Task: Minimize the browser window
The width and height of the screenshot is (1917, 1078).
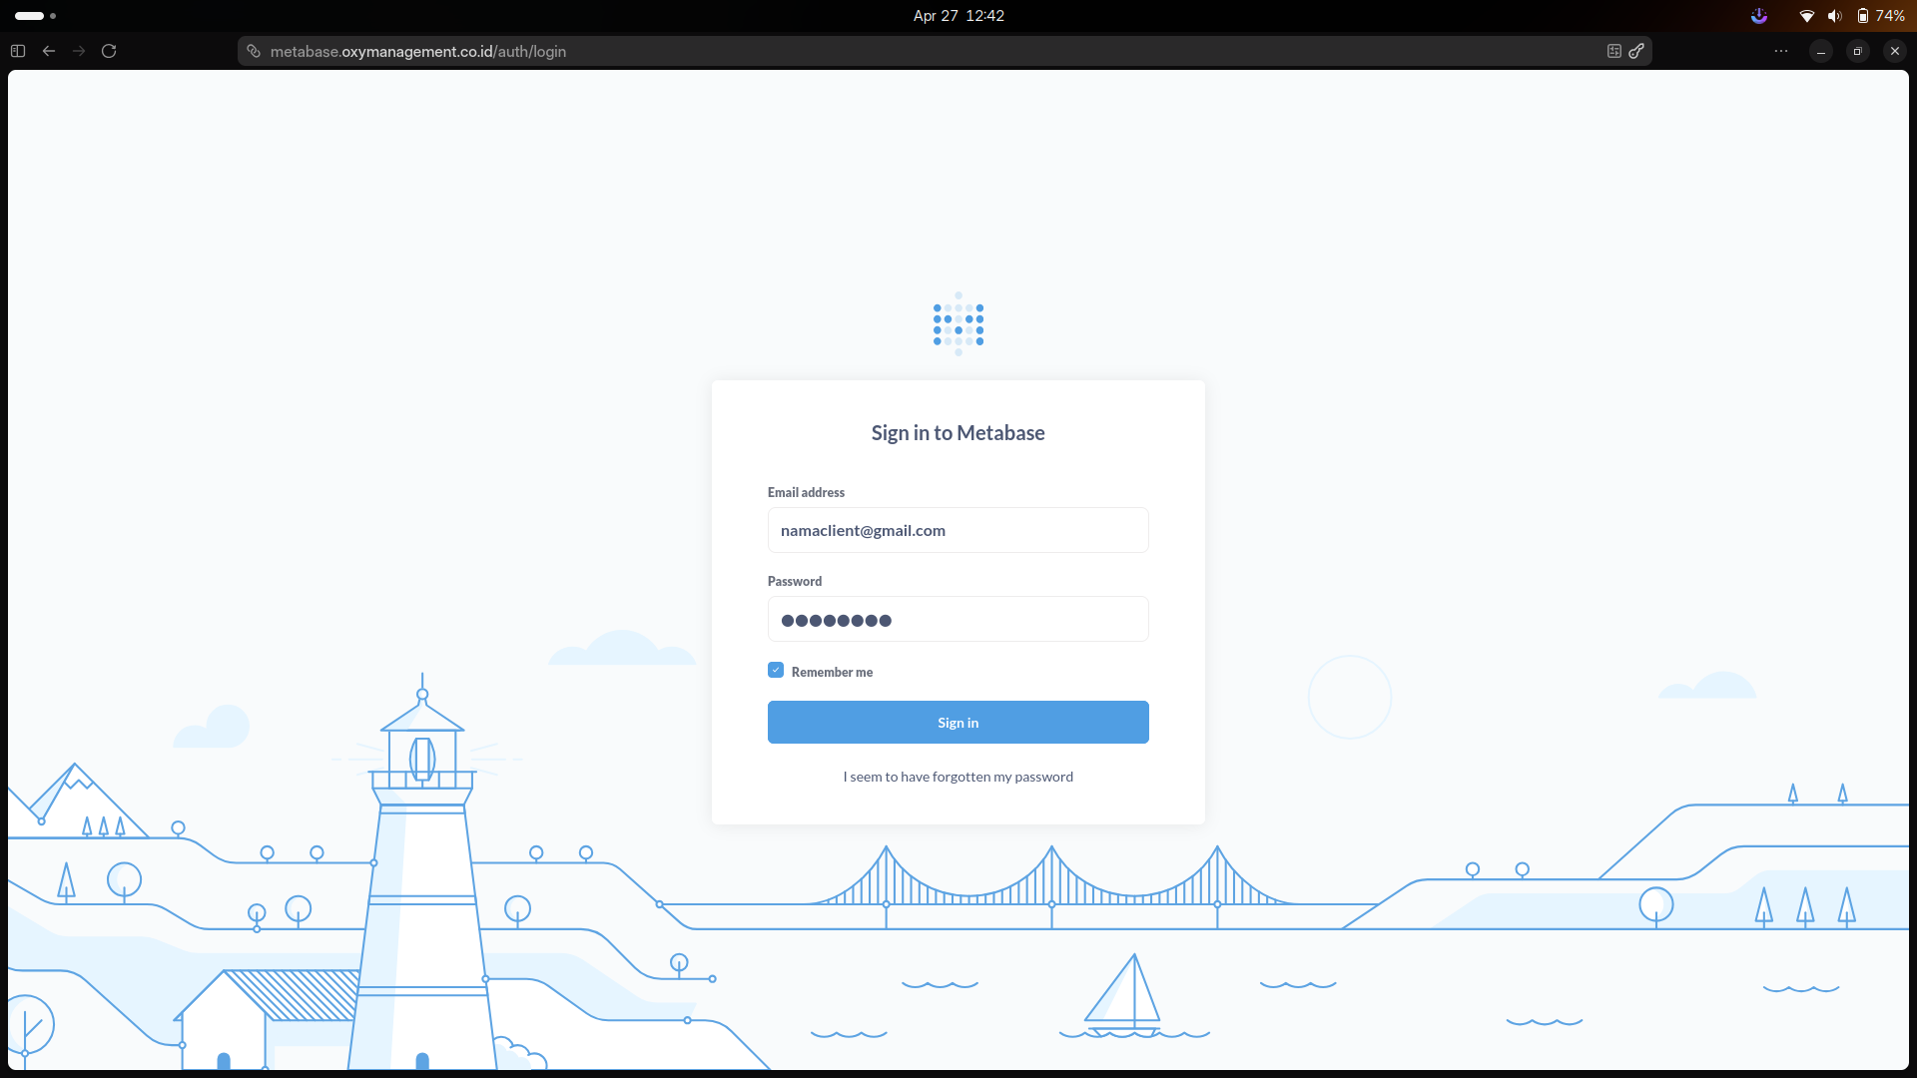Action: [x=1821, y=51]
